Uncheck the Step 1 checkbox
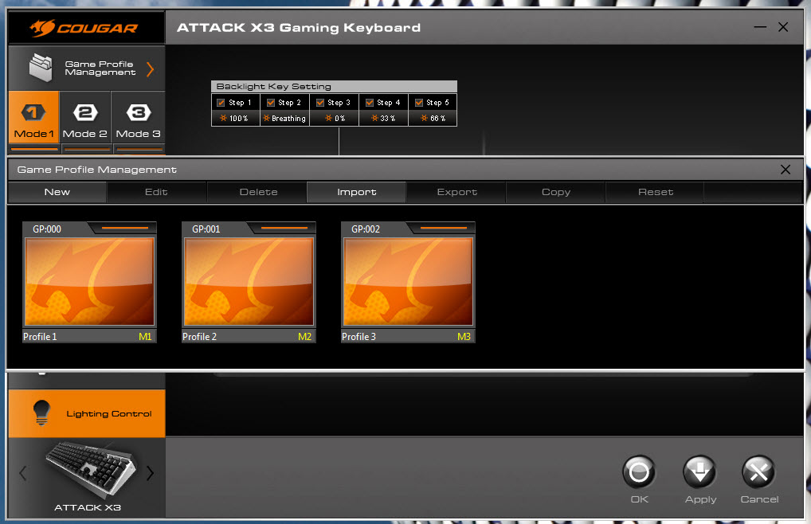This screenshot has height=524, width=811. (x=221, y=102)
